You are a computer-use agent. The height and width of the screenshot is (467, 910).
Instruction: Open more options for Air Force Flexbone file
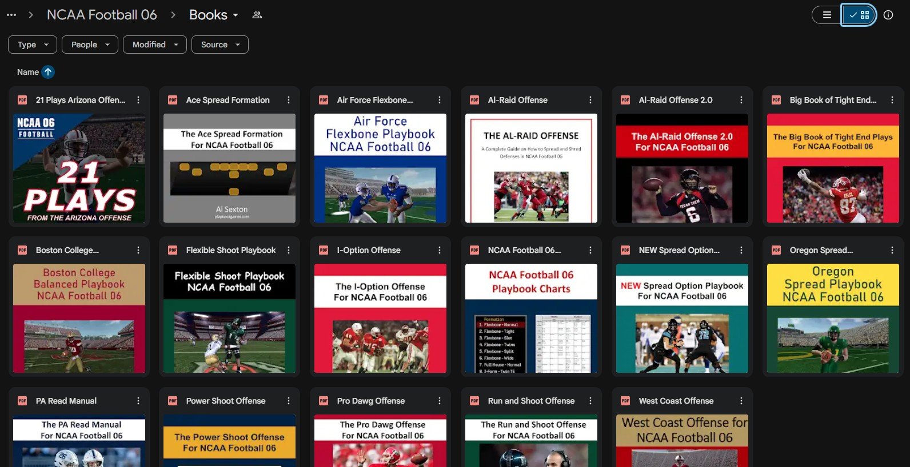pyautogui.click(x=440, y=100)
